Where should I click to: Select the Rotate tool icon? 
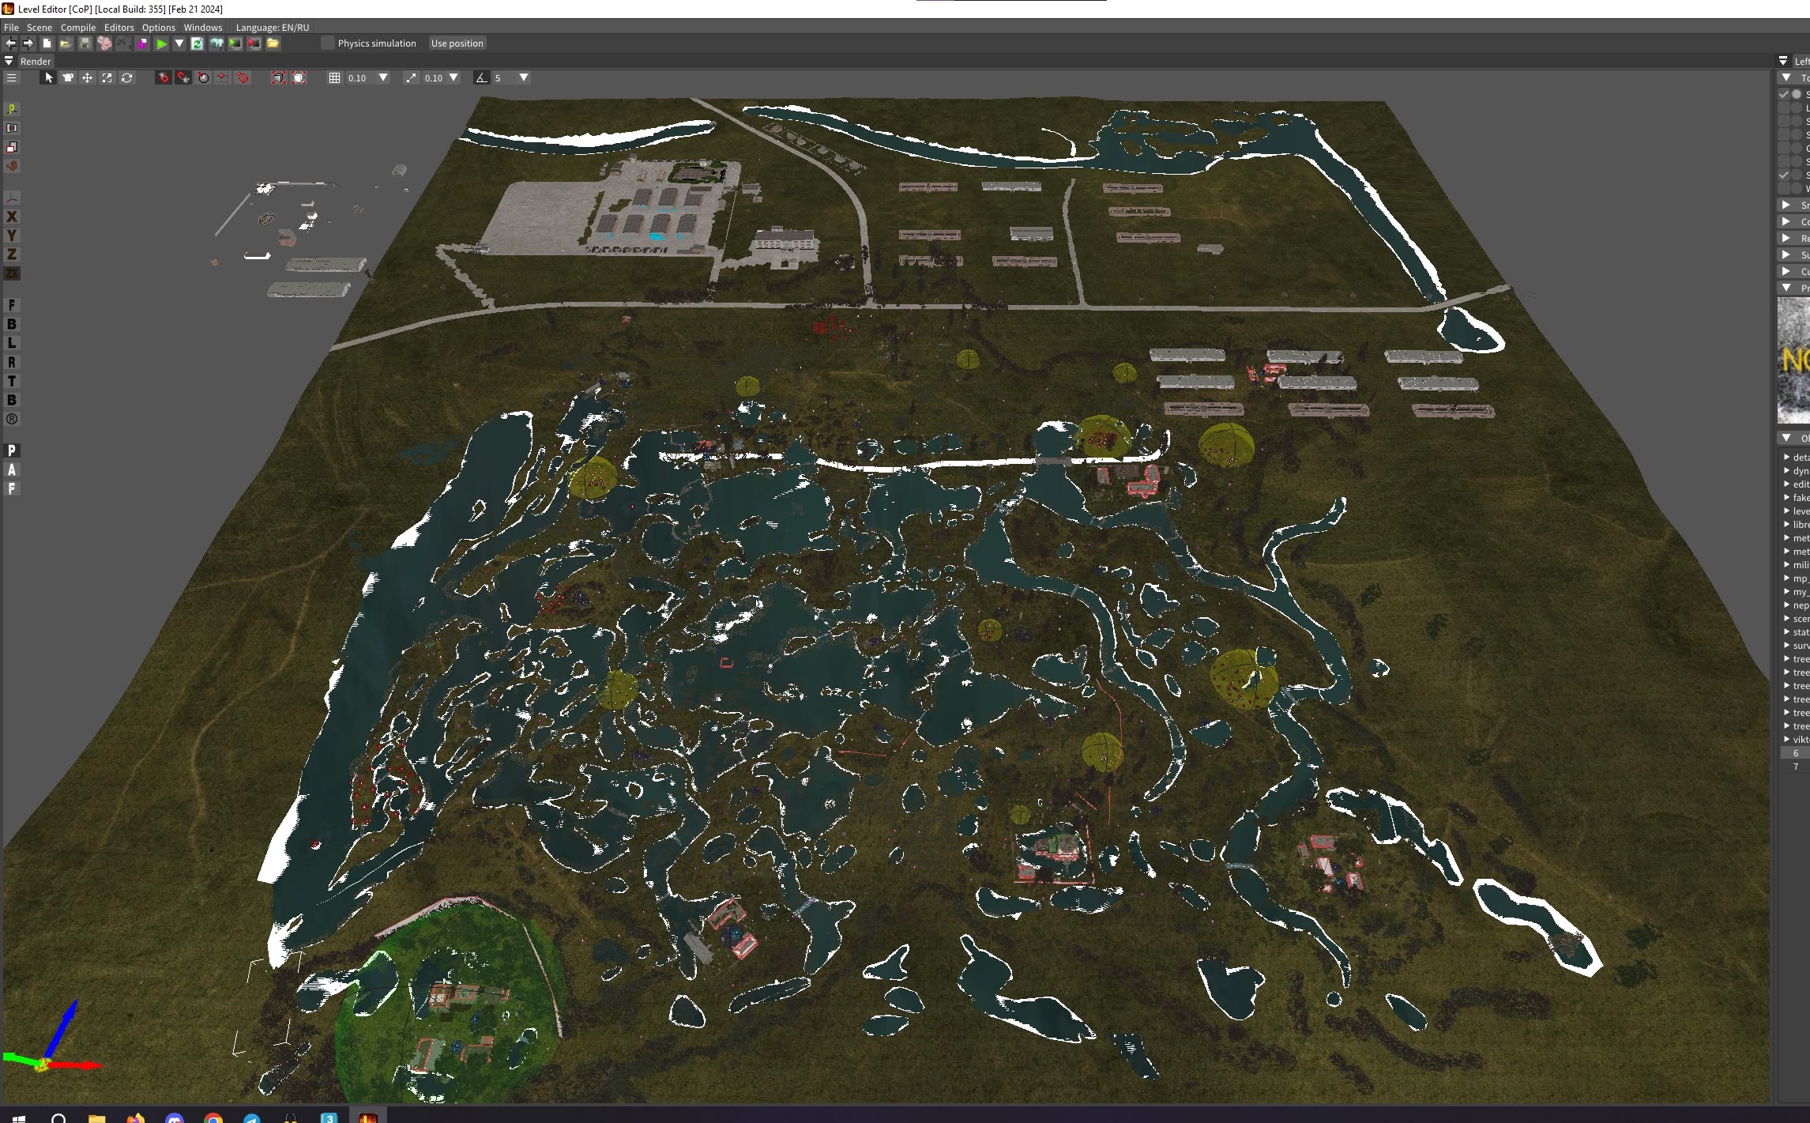pos(126,77)
